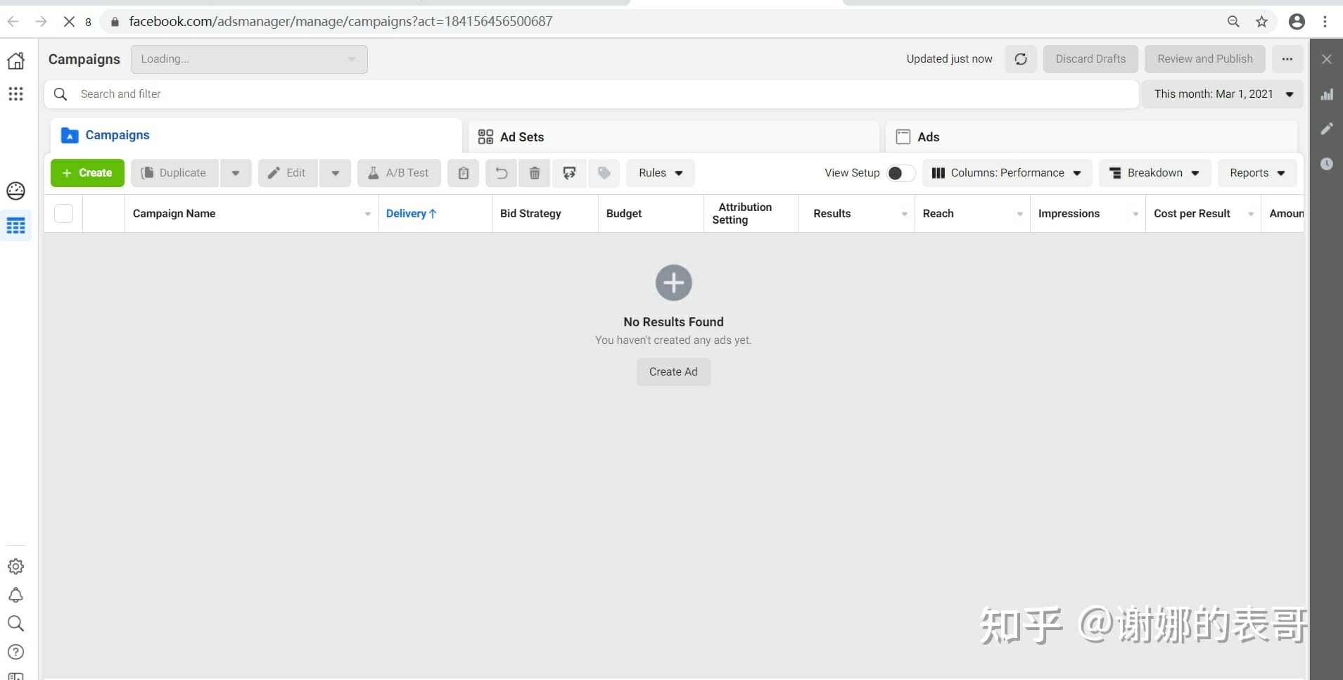Viewport: 1343px width, 680px height.
Task: Open the all tools grid menu
Action: tap(15, 94)
